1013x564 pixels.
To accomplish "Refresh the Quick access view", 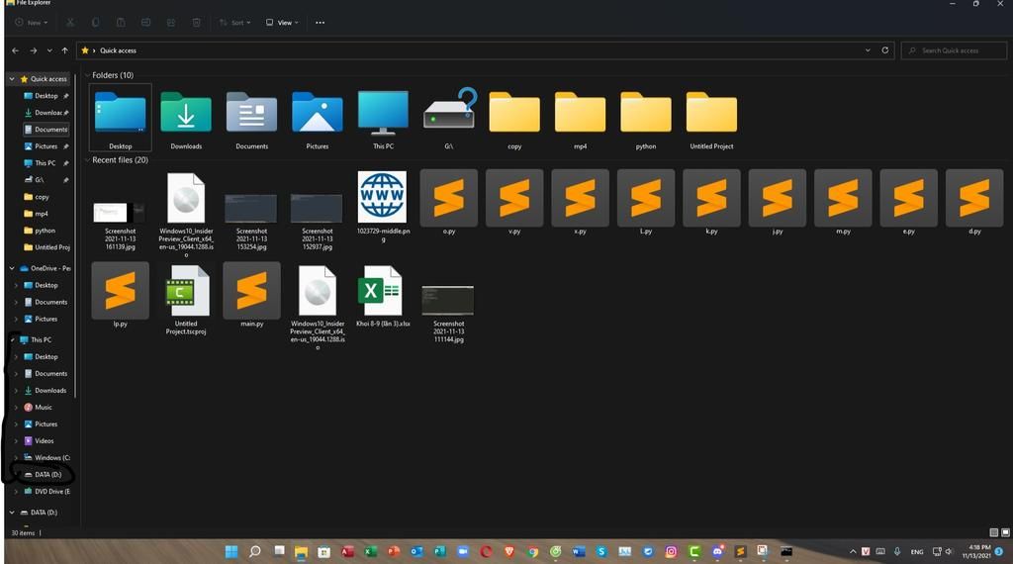I will (885, 50).
